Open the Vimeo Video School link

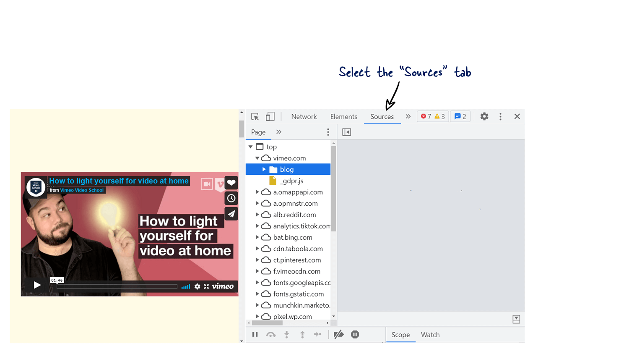82,190
